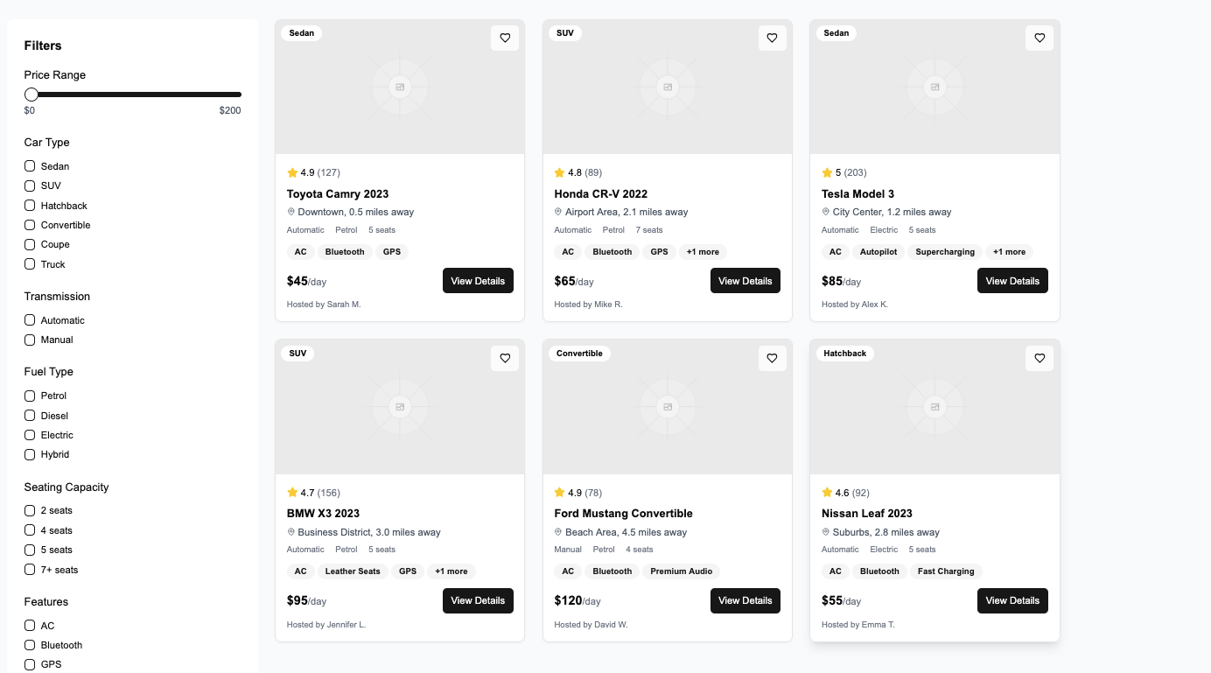Screen dimensions: 1211x673
Task: Click the location pin icon beside Downtown
Action: (x=291, y=212)
